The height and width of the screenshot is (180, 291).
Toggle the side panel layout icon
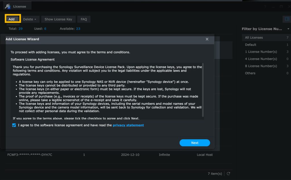287,19
